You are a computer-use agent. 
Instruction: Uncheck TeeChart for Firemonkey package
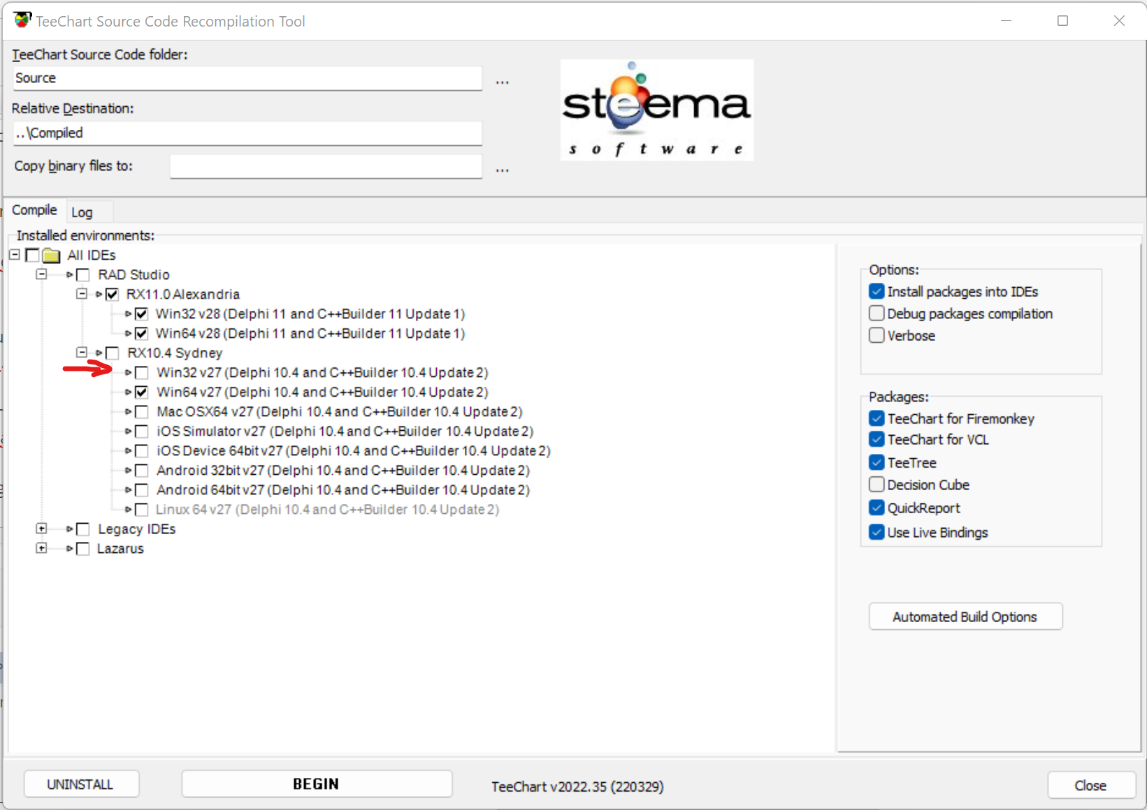877,418
